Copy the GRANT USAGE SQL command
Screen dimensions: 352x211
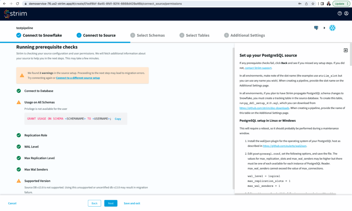click(x=118, y=119)
